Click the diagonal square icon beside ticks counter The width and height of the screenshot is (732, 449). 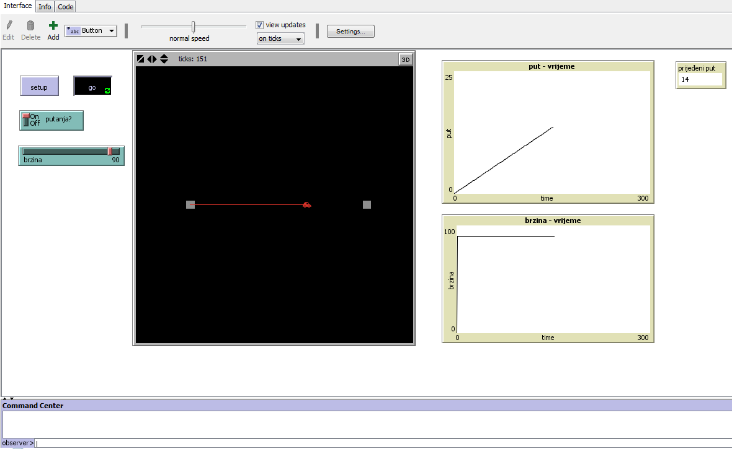[141, 59]
